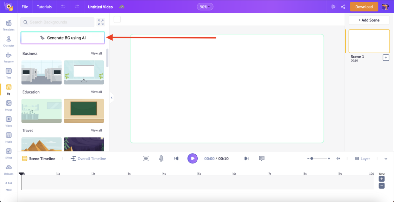The height and width of the screenshot is (202, 394).
Task: Open the Character panel in the sidebar
Action: (x=8, y=41)
